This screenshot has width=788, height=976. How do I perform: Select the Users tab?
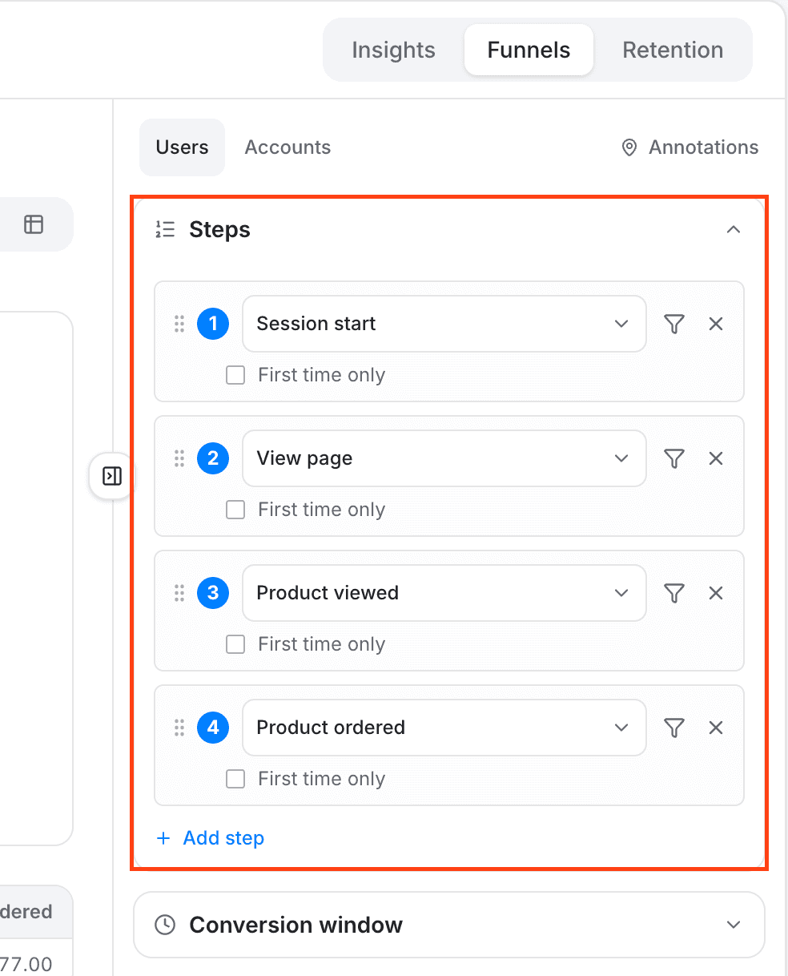coord(183,147)
